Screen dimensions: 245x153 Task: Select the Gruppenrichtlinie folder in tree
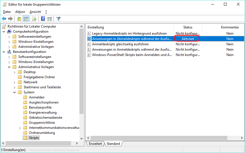(x=42, y=123)
